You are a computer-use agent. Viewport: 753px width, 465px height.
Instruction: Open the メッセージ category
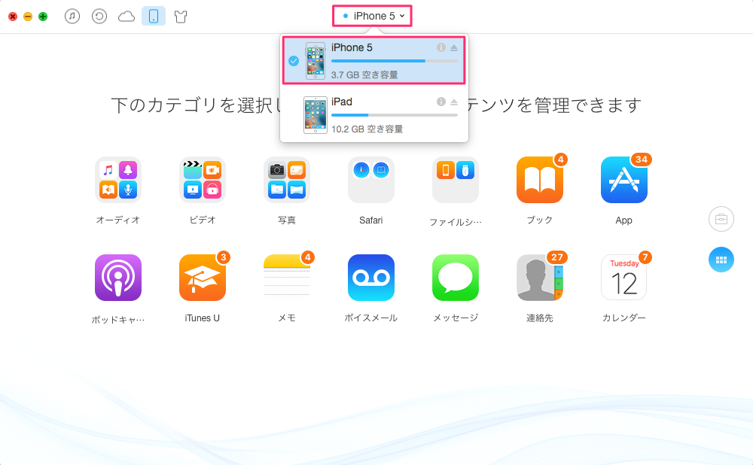(456, 278)
